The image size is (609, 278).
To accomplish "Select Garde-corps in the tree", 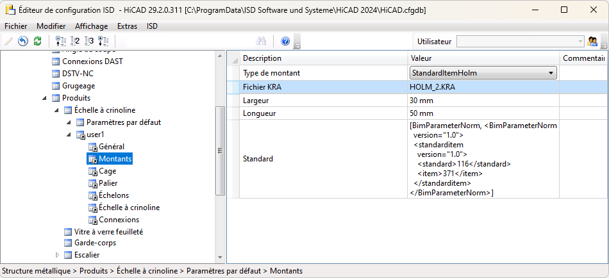I will tap(95, 243).
